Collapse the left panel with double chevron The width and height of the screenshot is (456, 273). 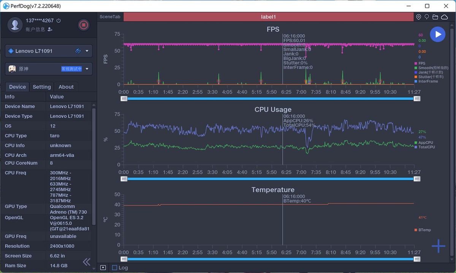87,262
